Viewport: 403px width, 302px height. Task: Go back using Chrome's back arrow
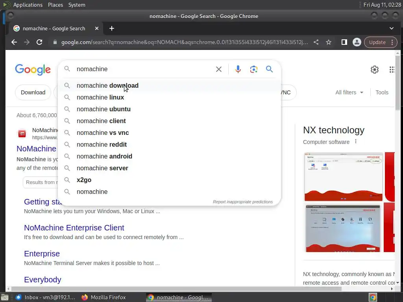coord(14,42)
